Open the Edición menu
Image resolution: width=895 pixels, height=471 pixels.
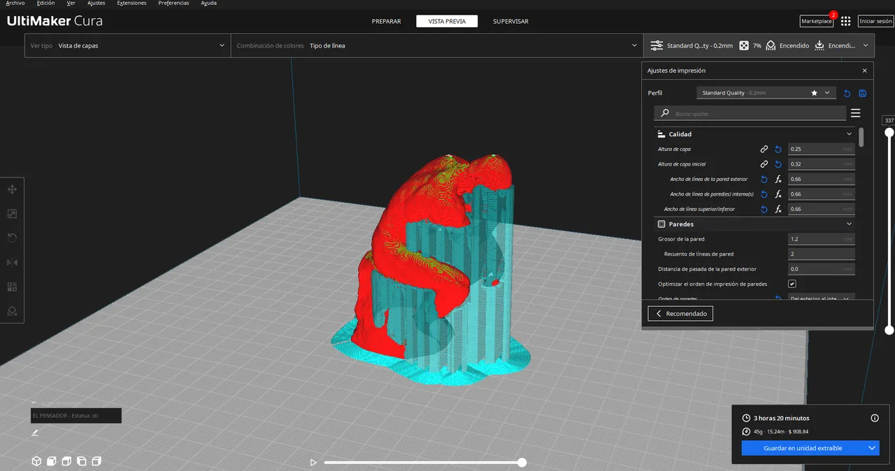(45, 3)
